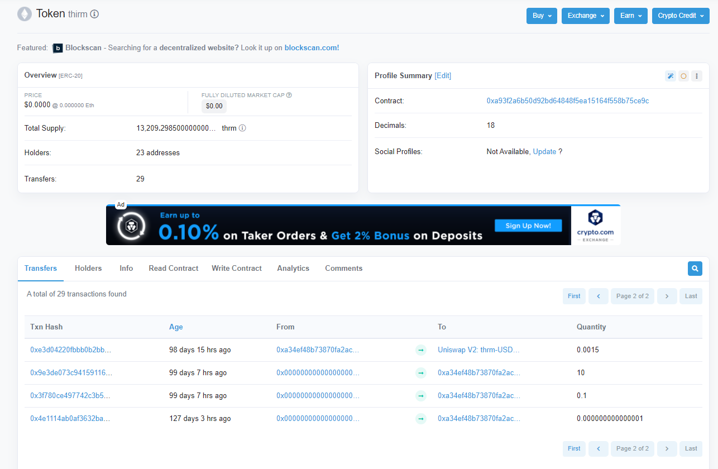Click the '23 addresses' holders value
This screenshot has width=718, height=469.
pos(158,153)
